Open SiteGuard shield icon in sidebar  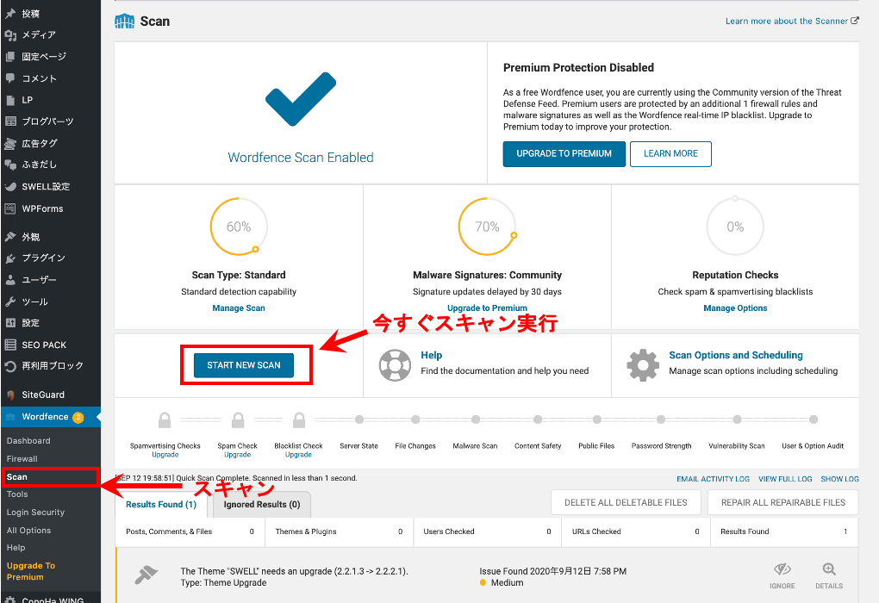10,395
